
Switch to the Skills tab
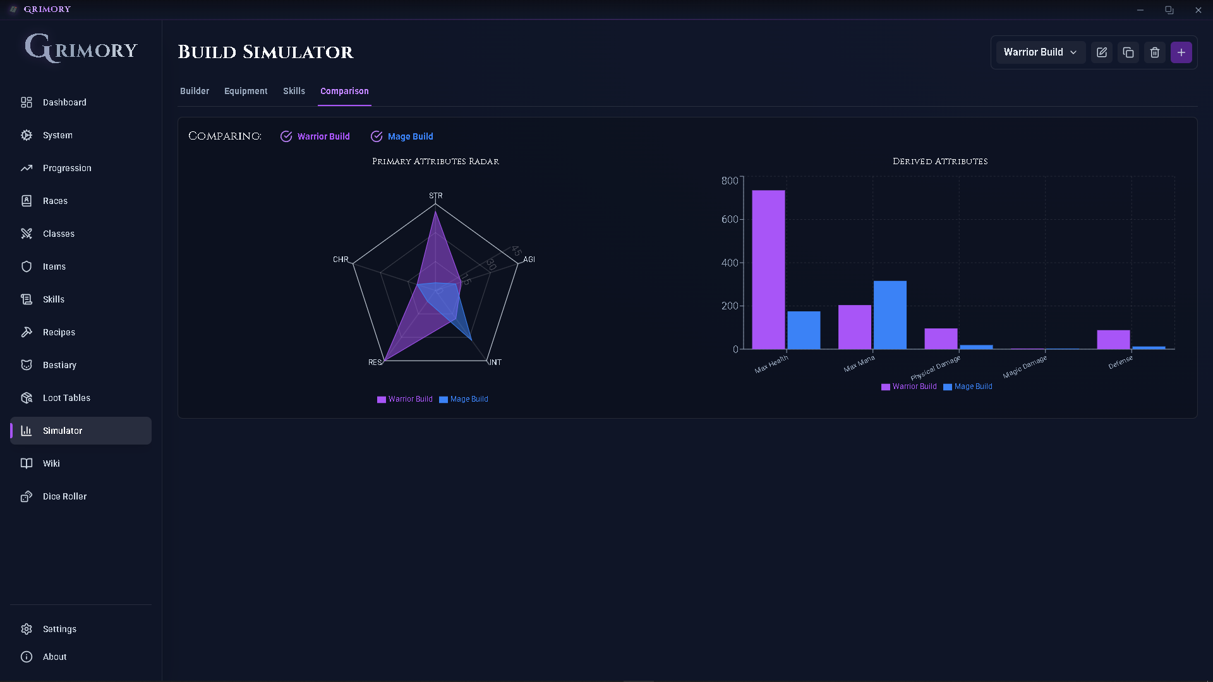click(x=294, y=91)
